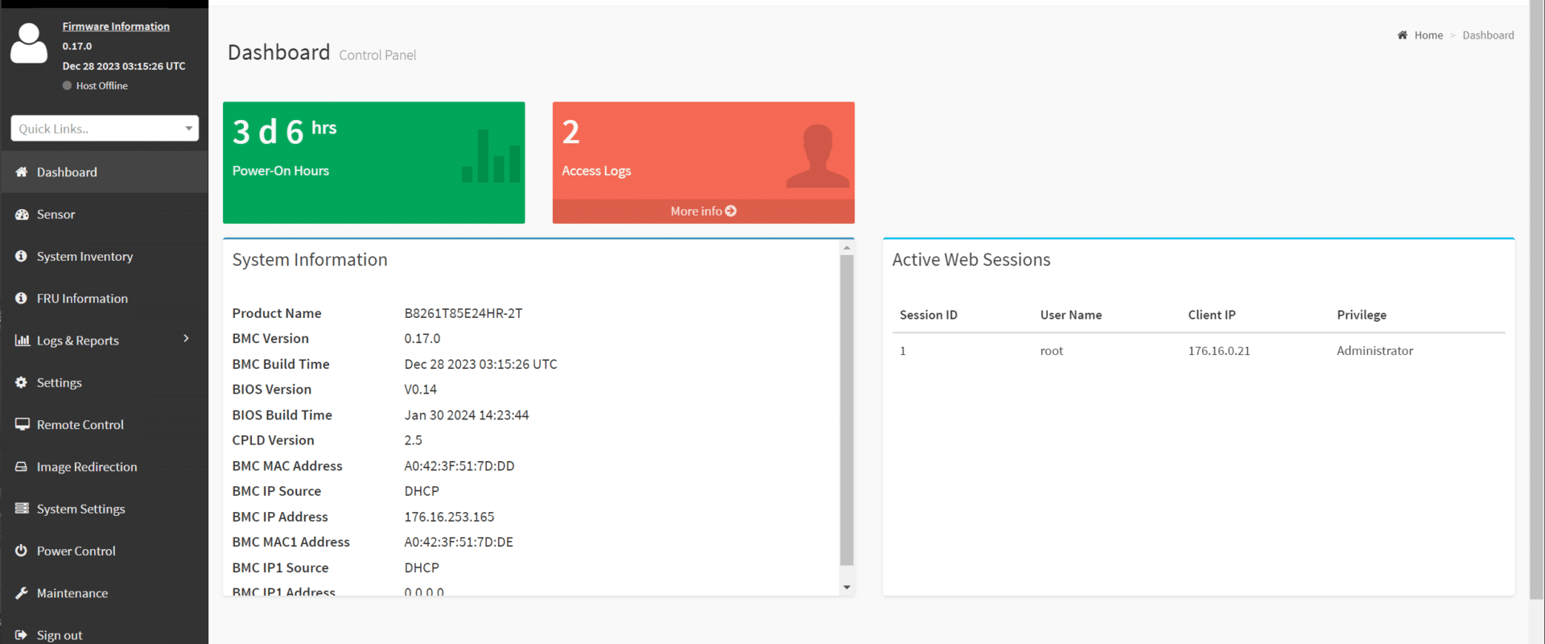Click the Dashboard home icon in sidebar
The image size is (1545, 644).
[22, 171]
